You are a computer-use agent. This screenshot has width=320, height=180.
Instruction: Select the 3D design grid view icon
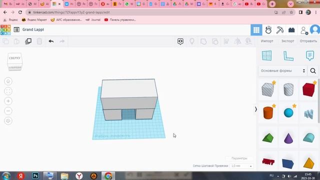pyautogui.click(x=256, y=30)
